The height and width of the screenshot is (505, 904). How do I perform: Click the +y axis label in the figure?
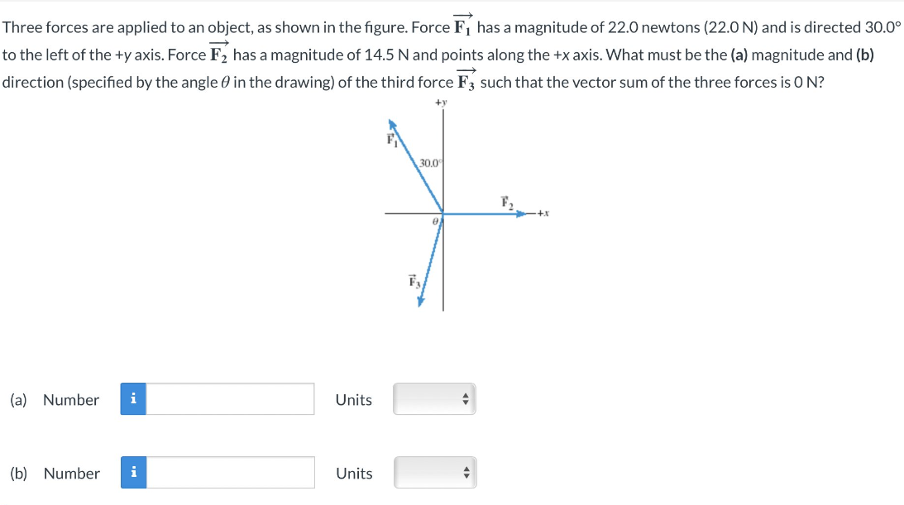pyautogui.click(x=439, y=101)
